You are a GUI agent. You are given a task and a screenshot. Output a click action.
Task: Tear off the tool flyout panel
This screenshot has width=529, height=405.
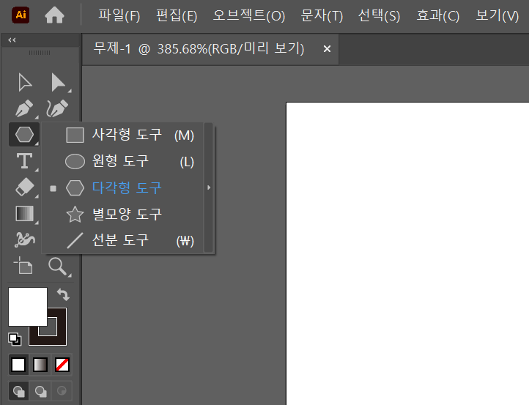pos(209,187)
